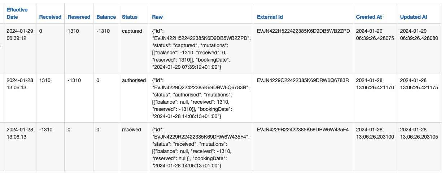
Task: Click external ID ending in 6Q6783R
Action: click(x=303, y=80)
